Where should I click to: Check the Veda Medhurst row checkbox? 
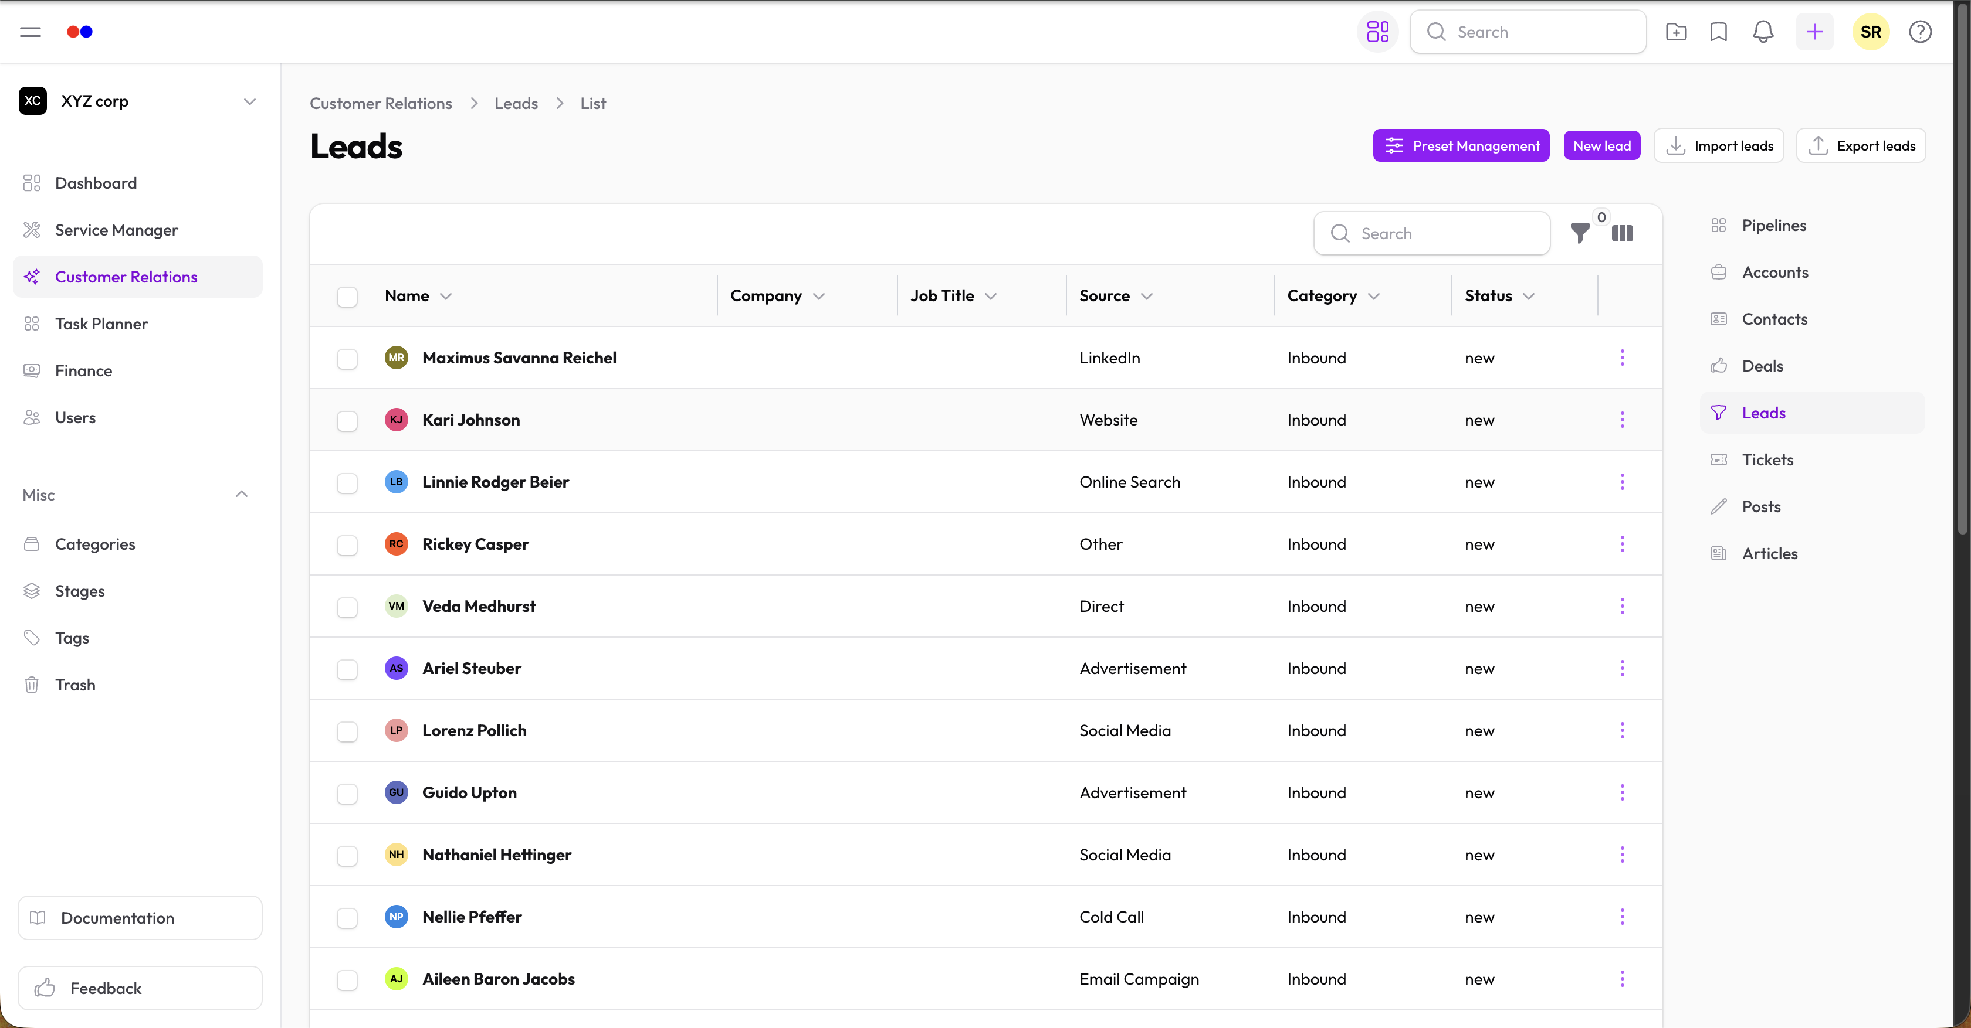point(347,607)
